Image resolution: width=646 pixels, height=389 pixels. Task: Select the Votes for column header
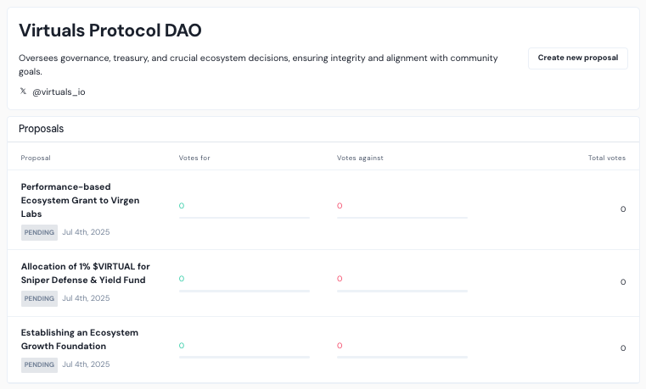pos(194,158)
